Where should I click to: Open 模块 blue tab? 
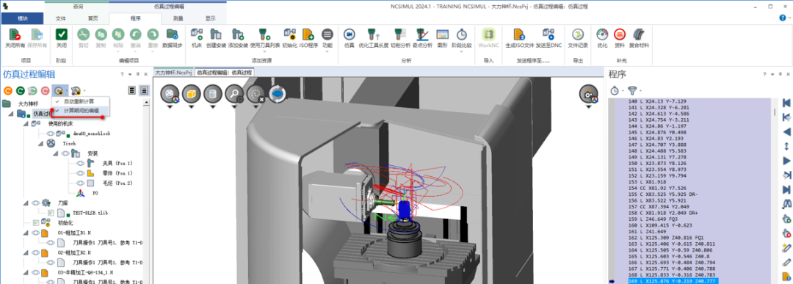(x=23, y=18)
